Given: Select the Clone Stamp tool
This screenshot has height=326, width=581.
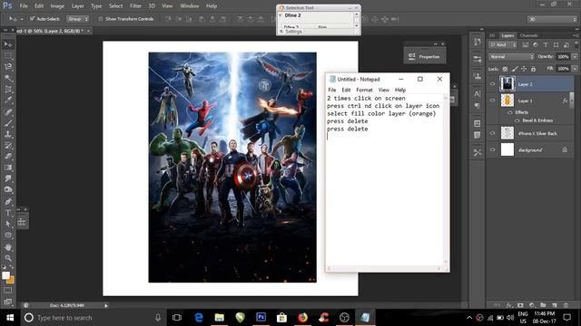Looking at the screenshot, I should click(8, 134).
